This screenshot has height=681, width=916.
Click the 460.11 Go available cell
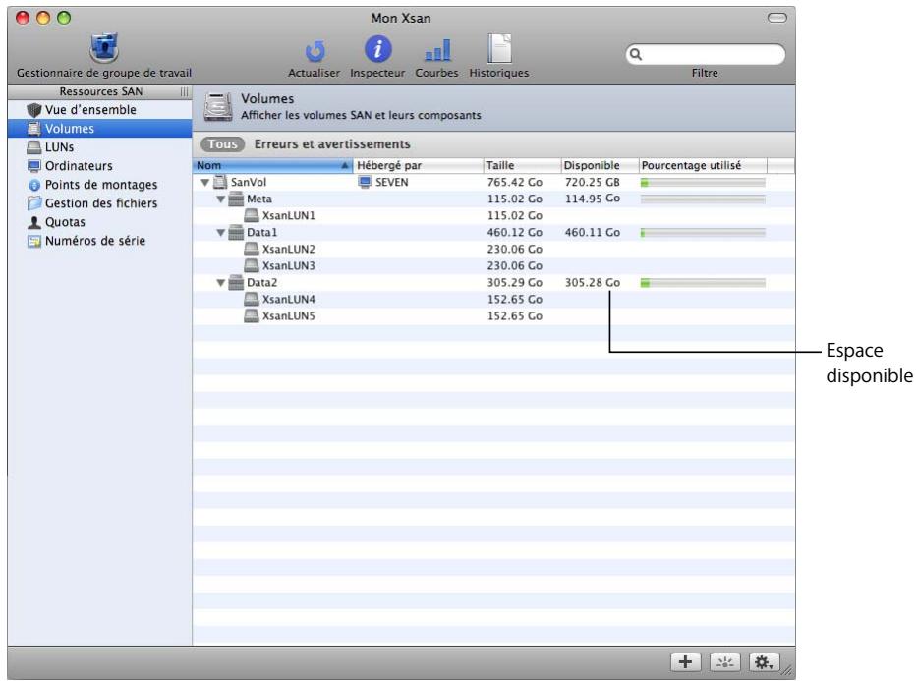[593, 233]
